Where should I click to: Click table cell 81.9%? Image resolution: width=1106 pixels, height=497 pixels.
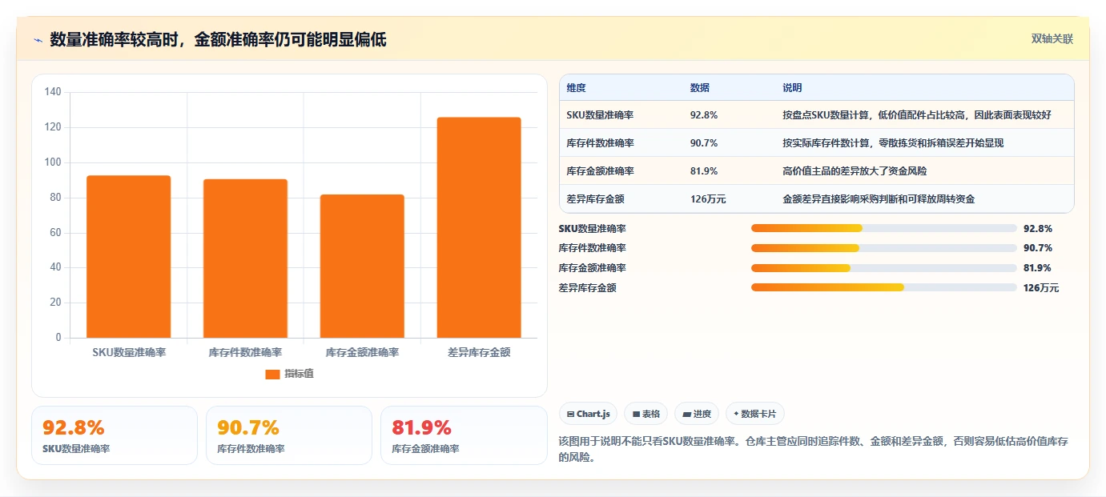pos(704,171)
